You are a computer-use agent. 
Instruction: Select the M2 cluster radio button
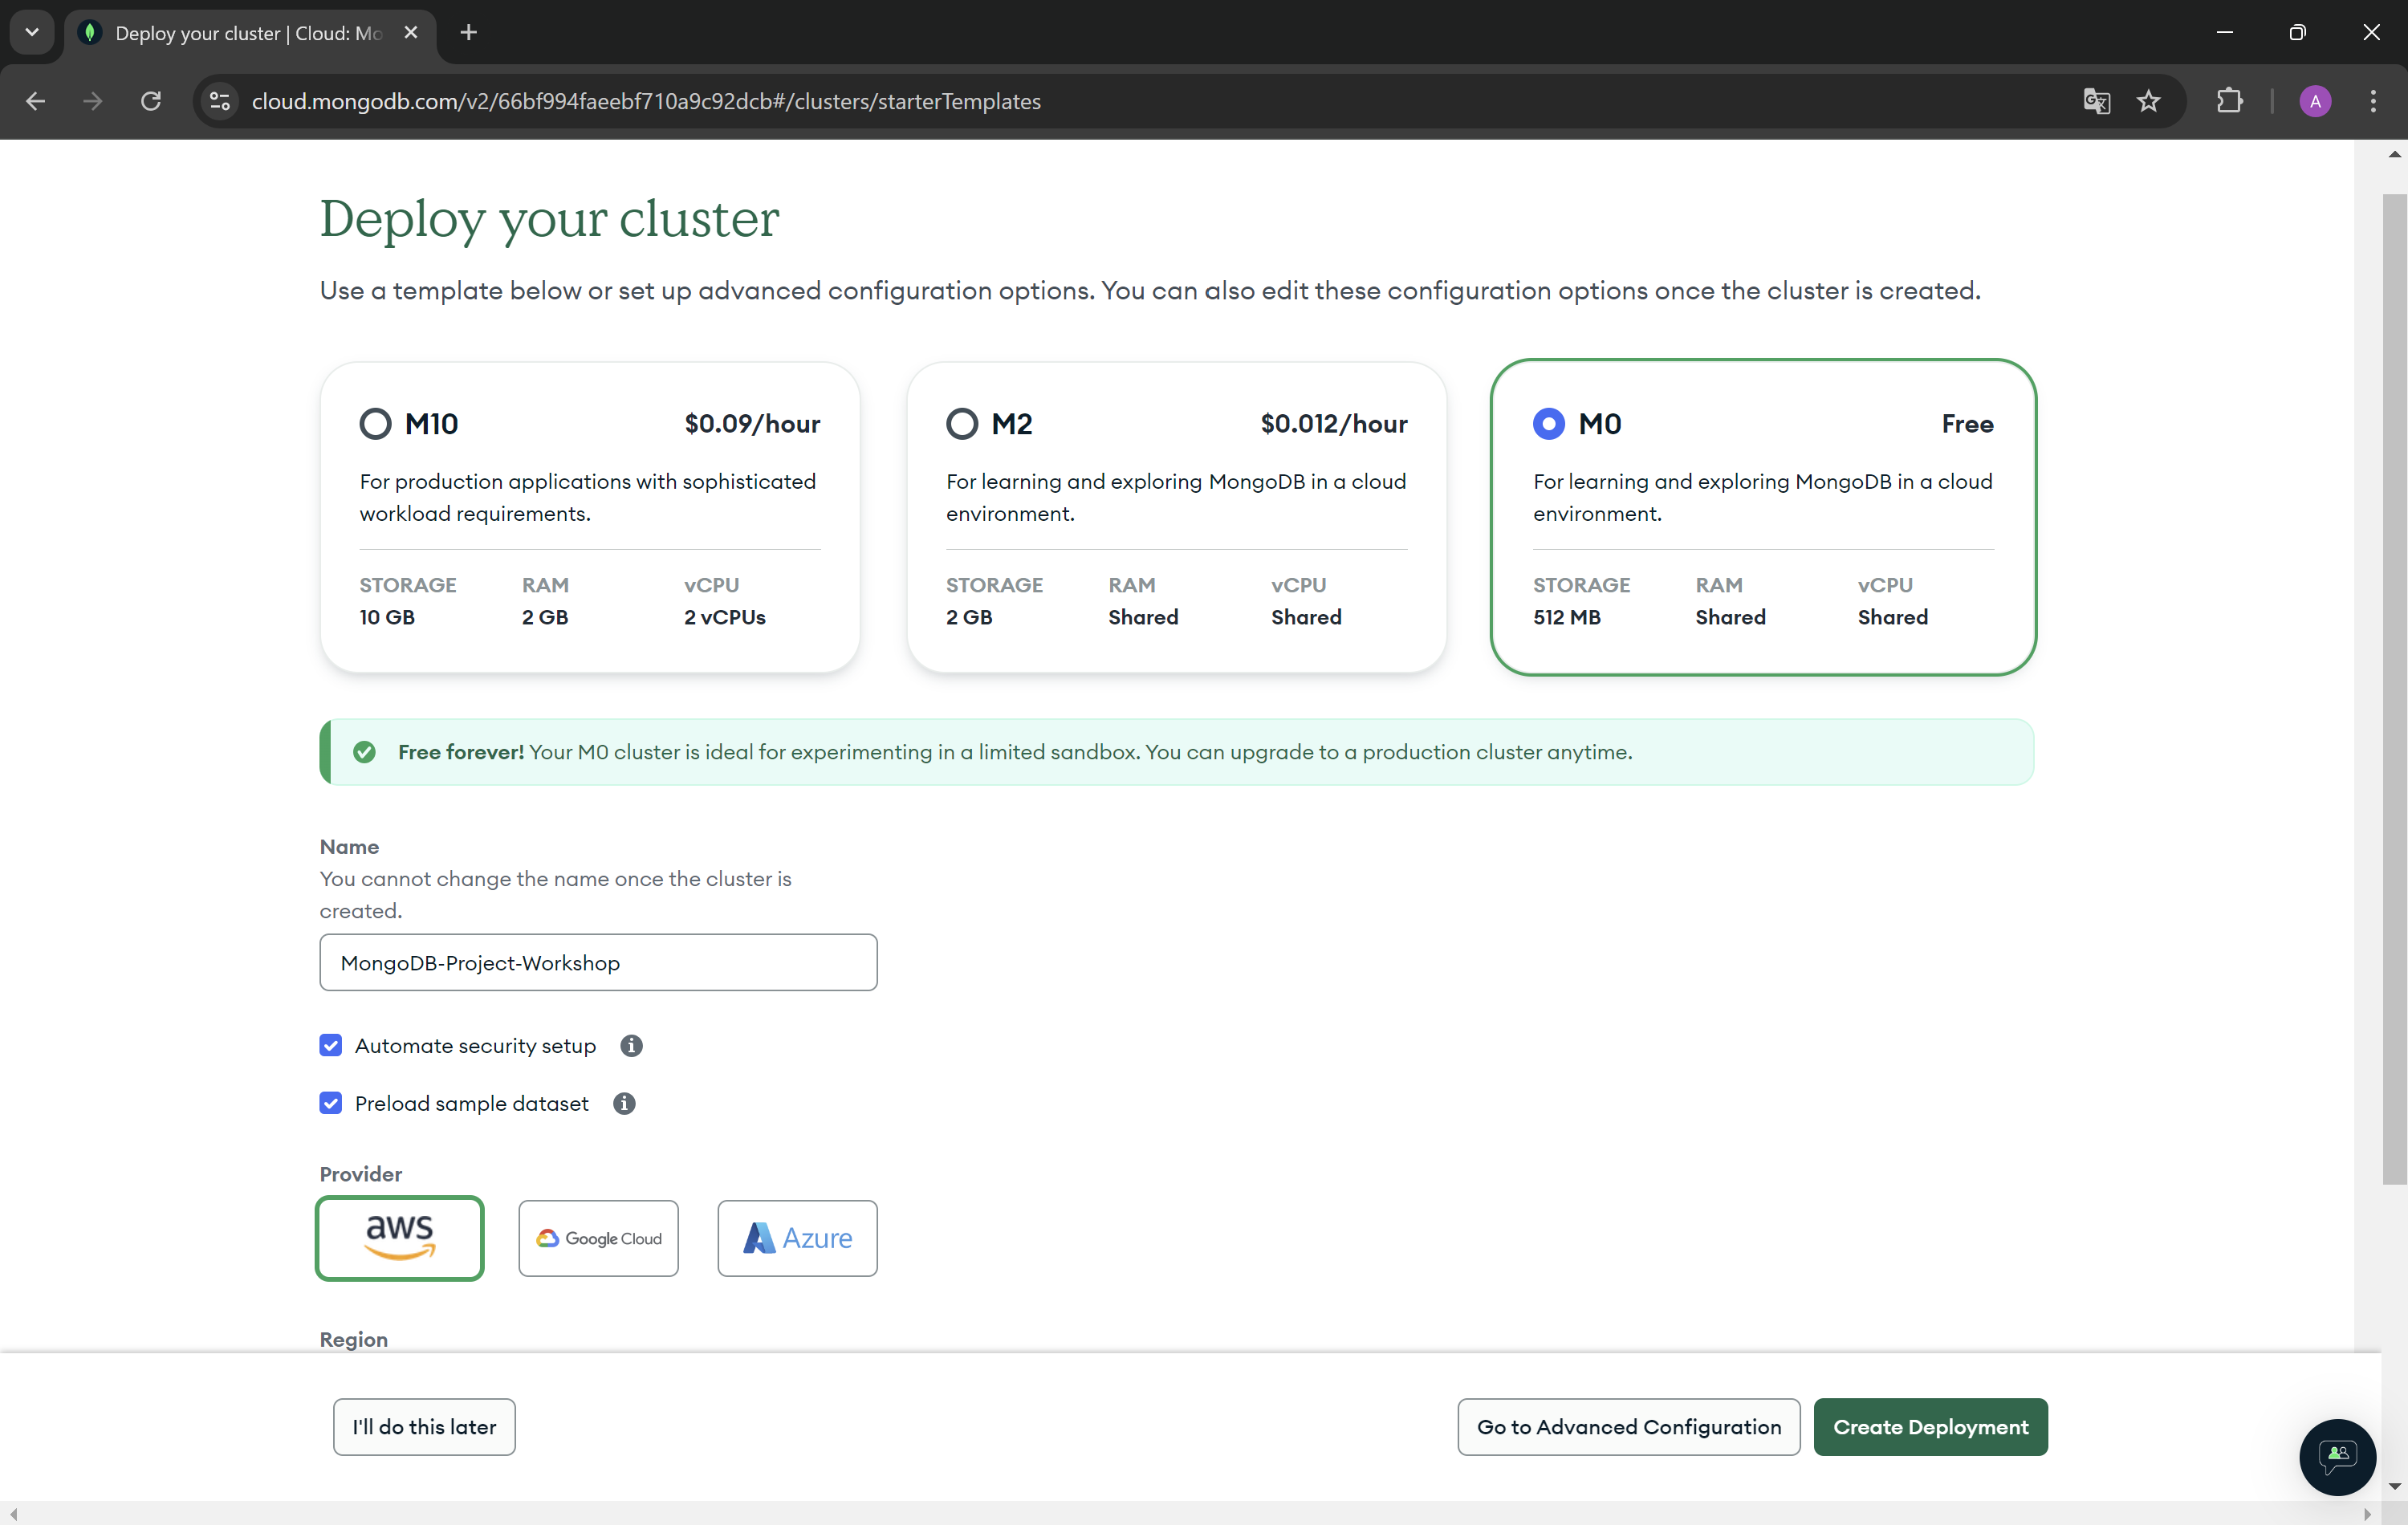click(961, 424)
